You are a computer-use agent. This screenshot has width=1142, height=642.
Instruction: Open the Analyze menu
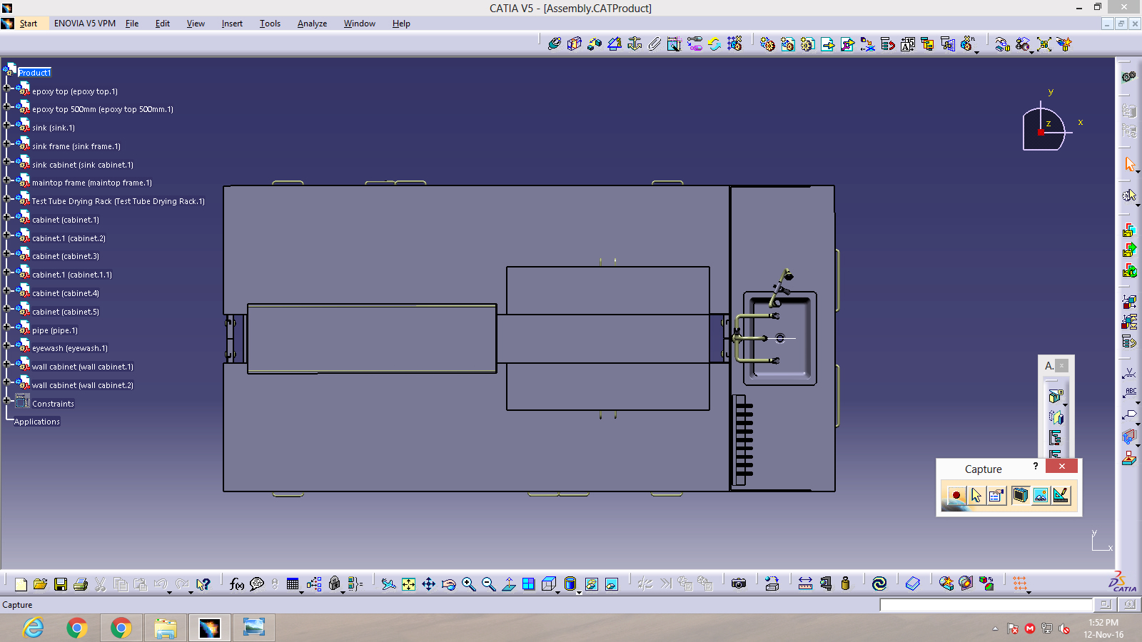tap(312, 24)
